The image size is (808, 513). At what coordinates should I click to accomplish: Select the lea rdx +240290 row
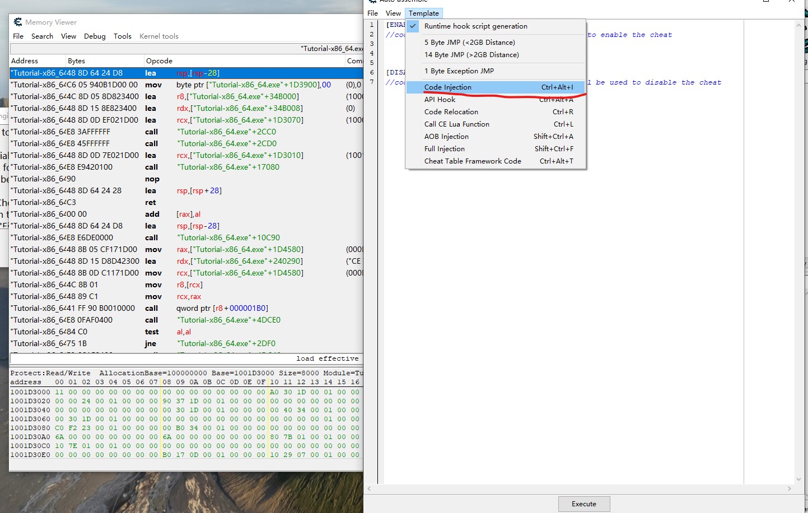point(186,262)
